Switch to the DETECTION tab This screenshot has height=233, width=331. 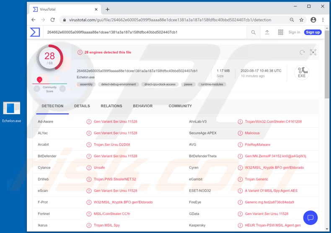tap(52, 106)
